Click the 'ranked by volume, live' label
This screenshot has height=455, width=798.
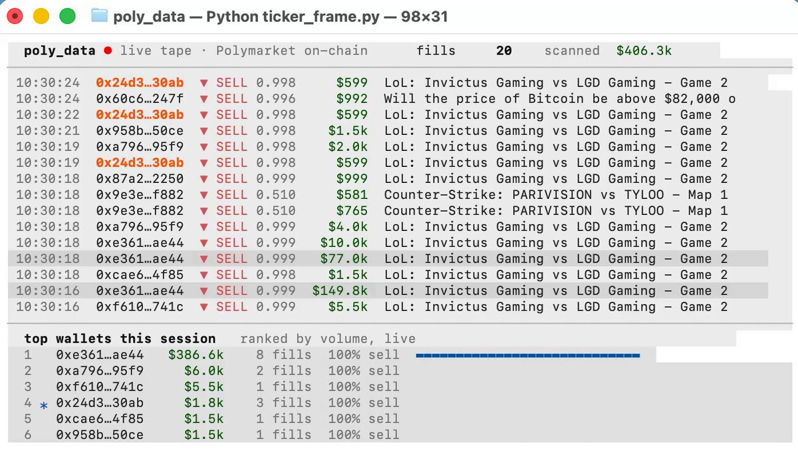(x=328, y=339)
